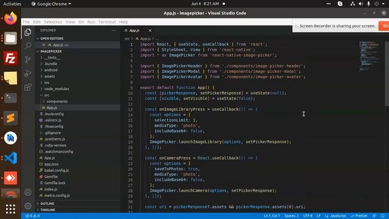Open the Run and Debug view
Image resolution: width=389 pixels, height=219 pixels.
pos(28,73)
